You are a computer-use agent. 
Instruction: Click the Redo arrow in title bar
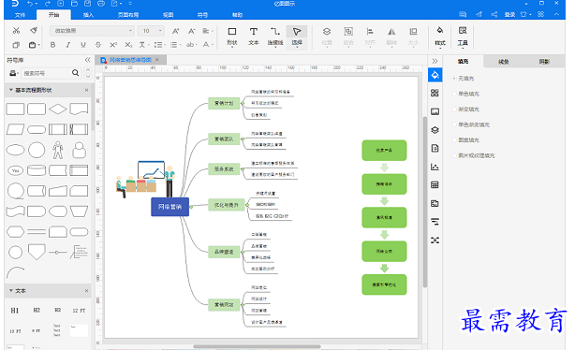(48, 4)
